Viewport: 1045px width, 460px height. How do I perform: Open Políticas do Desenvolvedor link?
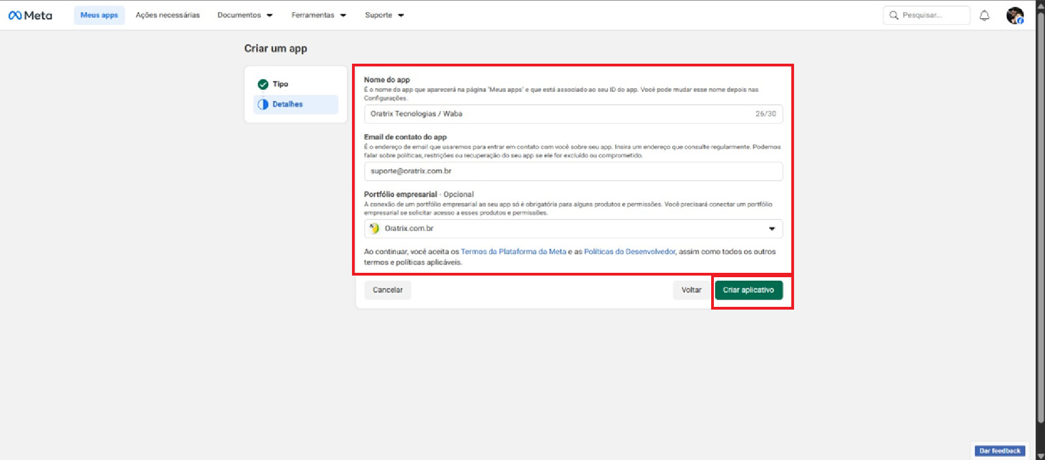coord(629,251)
